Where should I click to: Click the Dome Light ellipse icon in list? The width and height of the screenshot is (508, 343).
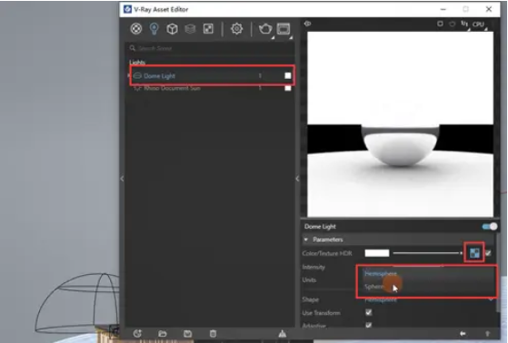[137, 75]
